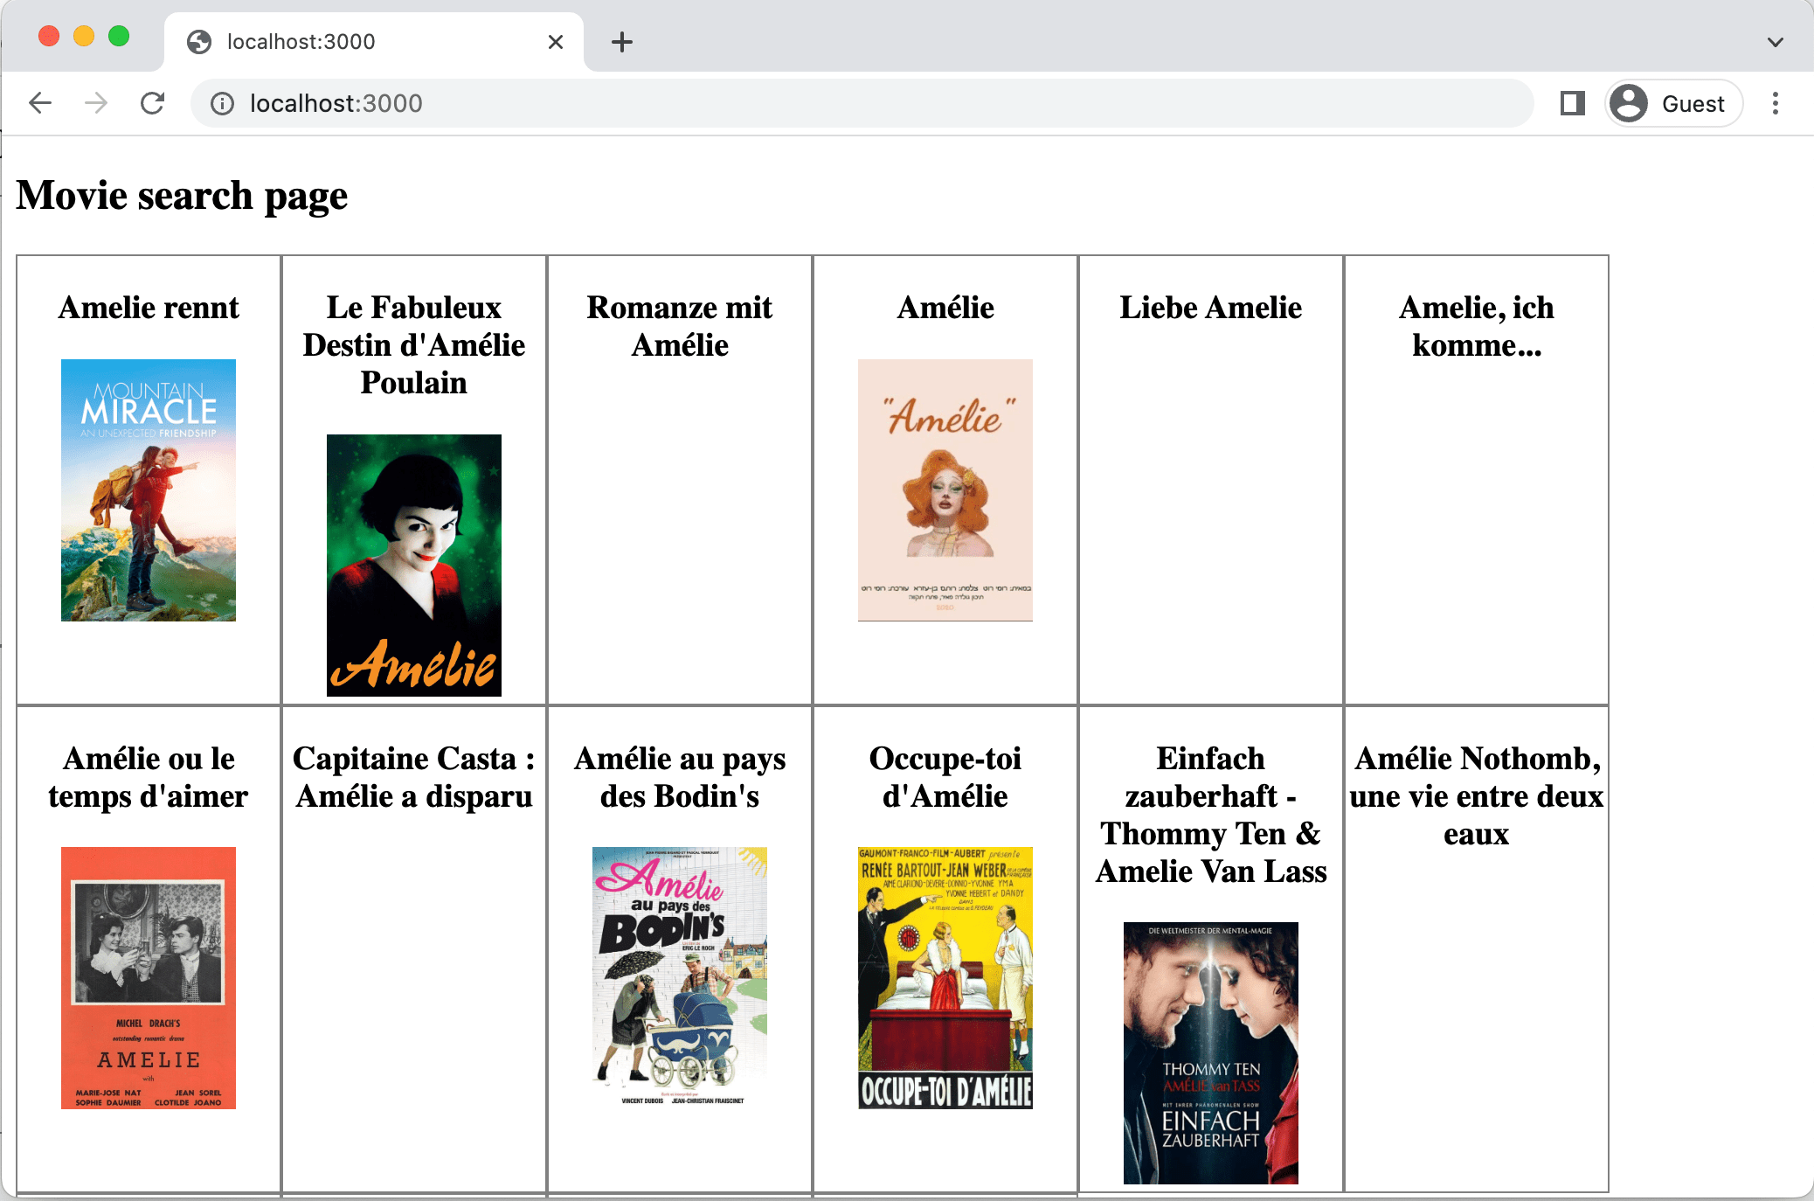Click the Einfach zauberhaft poster

coord(1211,1052)
